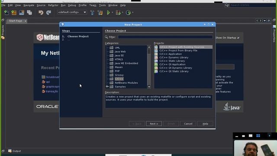Click the Filter text field
Screen dimensions: 277x156
click(165, 37)
